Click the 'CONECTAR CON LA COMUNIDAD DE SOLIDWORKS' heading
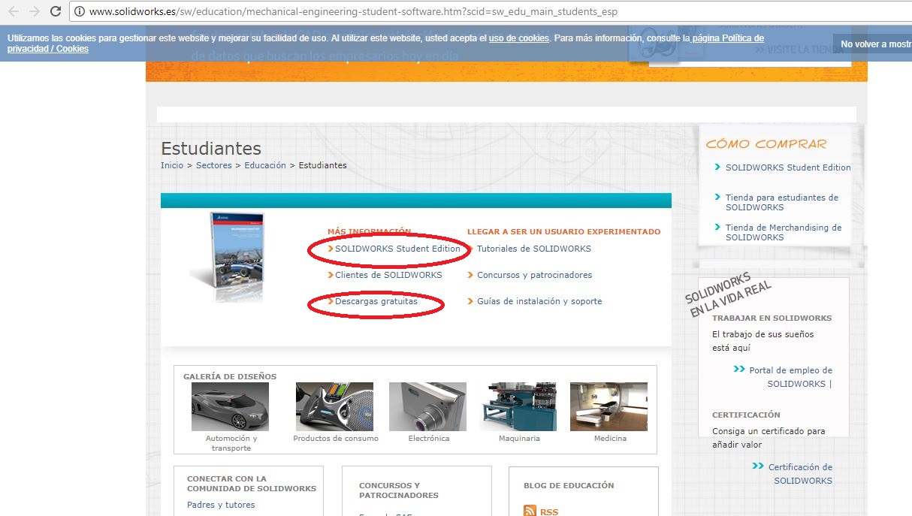The image size is (912, 516). [x=252, y=484]
